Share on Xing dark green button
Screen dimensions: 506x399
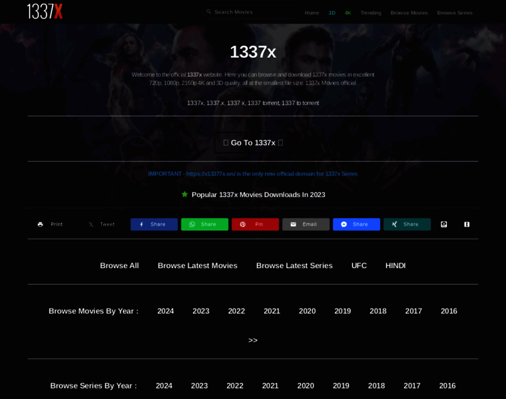coord(407,224)
